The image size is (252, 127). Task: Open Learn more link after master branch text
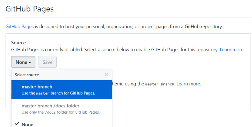188,84
